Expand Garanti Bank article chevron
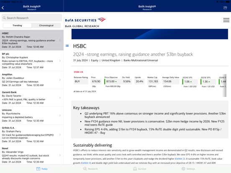The width and height of the screenshot is (231, 173). click(x=60, y=98)
